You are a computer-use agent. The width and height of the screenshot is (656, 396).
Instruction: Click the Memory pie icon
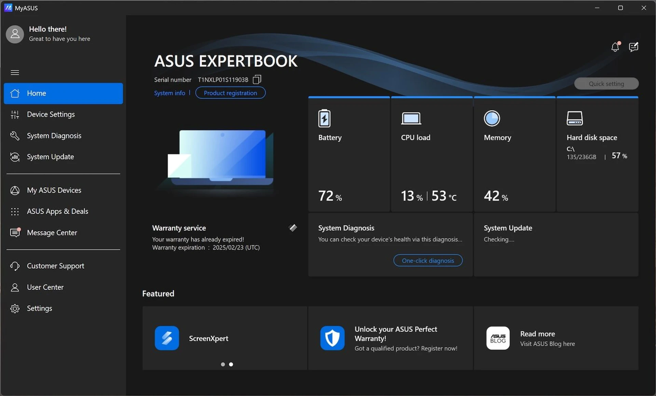tap(492, 118)
